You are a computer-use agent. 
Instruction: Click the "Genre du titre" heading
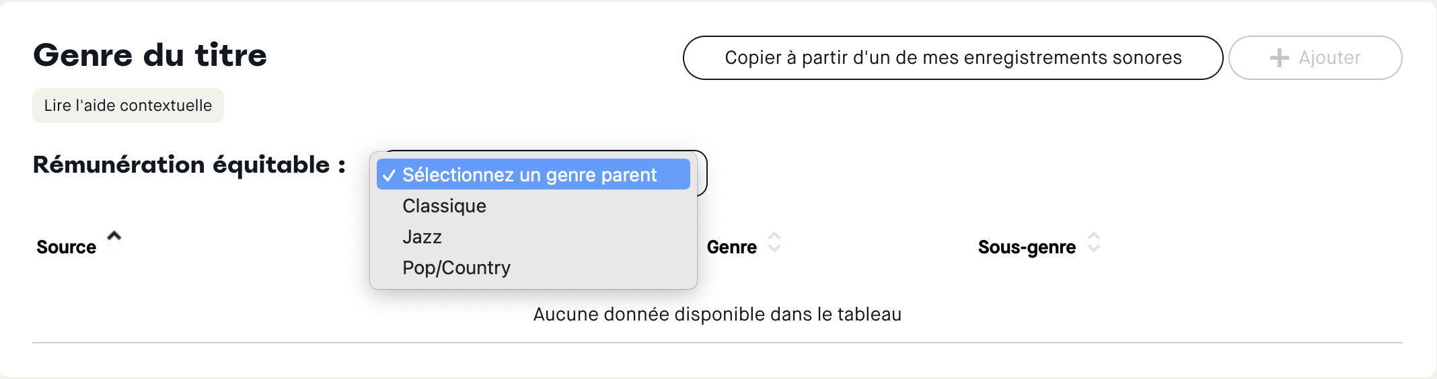tap(150, 55)
